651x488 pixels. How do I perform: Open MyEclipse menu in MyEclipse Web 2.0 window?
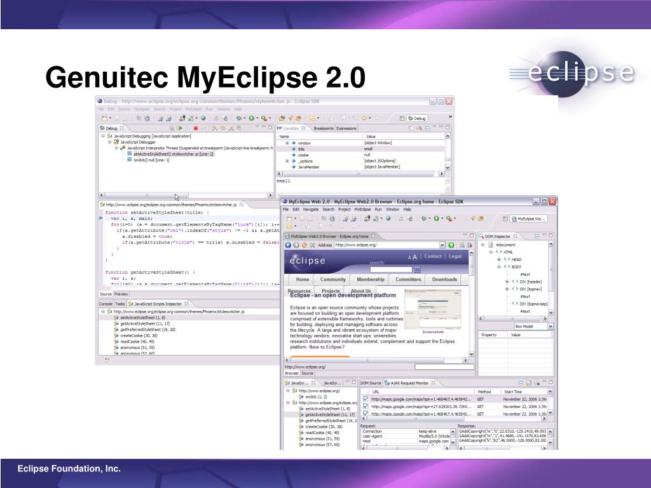coord(362,210)
